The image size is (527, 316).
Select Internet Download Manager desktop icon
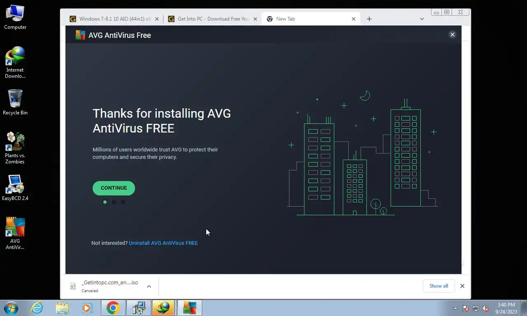point(15,63)
